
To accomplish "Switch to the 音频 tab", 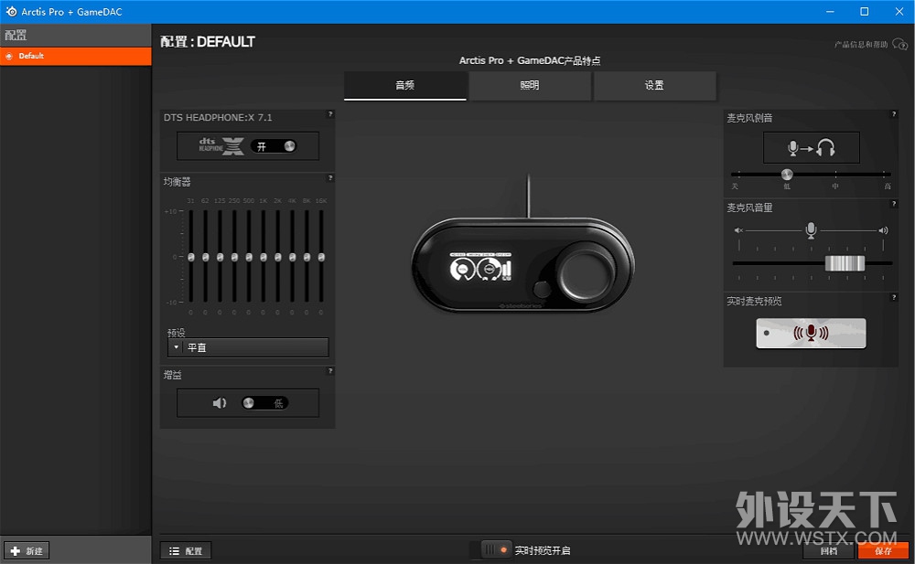I will 405,85.
